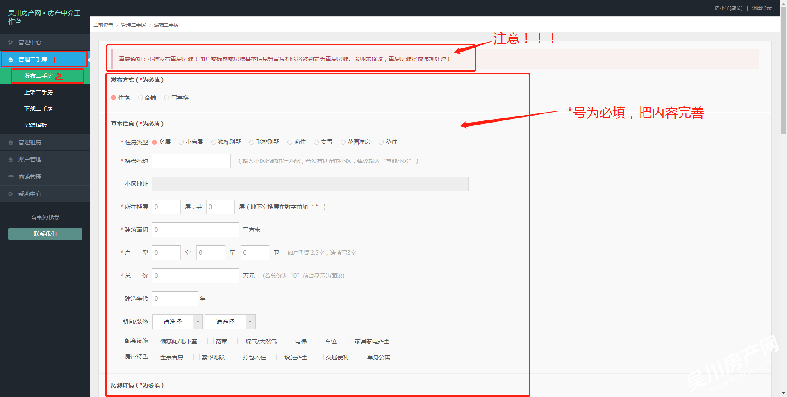Expand 管理租房 sidebar section
The width and height of the screenshot is (787, 397).
click(x=45, y=142)
